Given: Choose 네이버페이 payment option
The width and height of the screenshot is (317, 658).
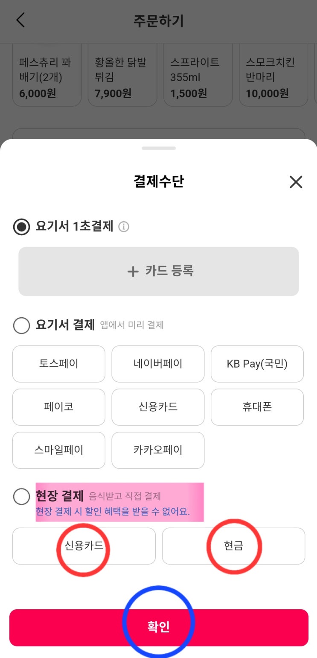Looking at the screenshot, I should click(x=158, y=364).
